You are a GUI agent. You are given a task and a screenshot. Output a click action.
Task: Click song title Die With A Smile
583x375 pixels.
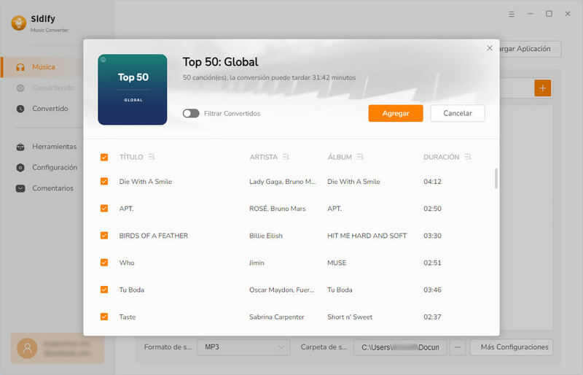145,182
